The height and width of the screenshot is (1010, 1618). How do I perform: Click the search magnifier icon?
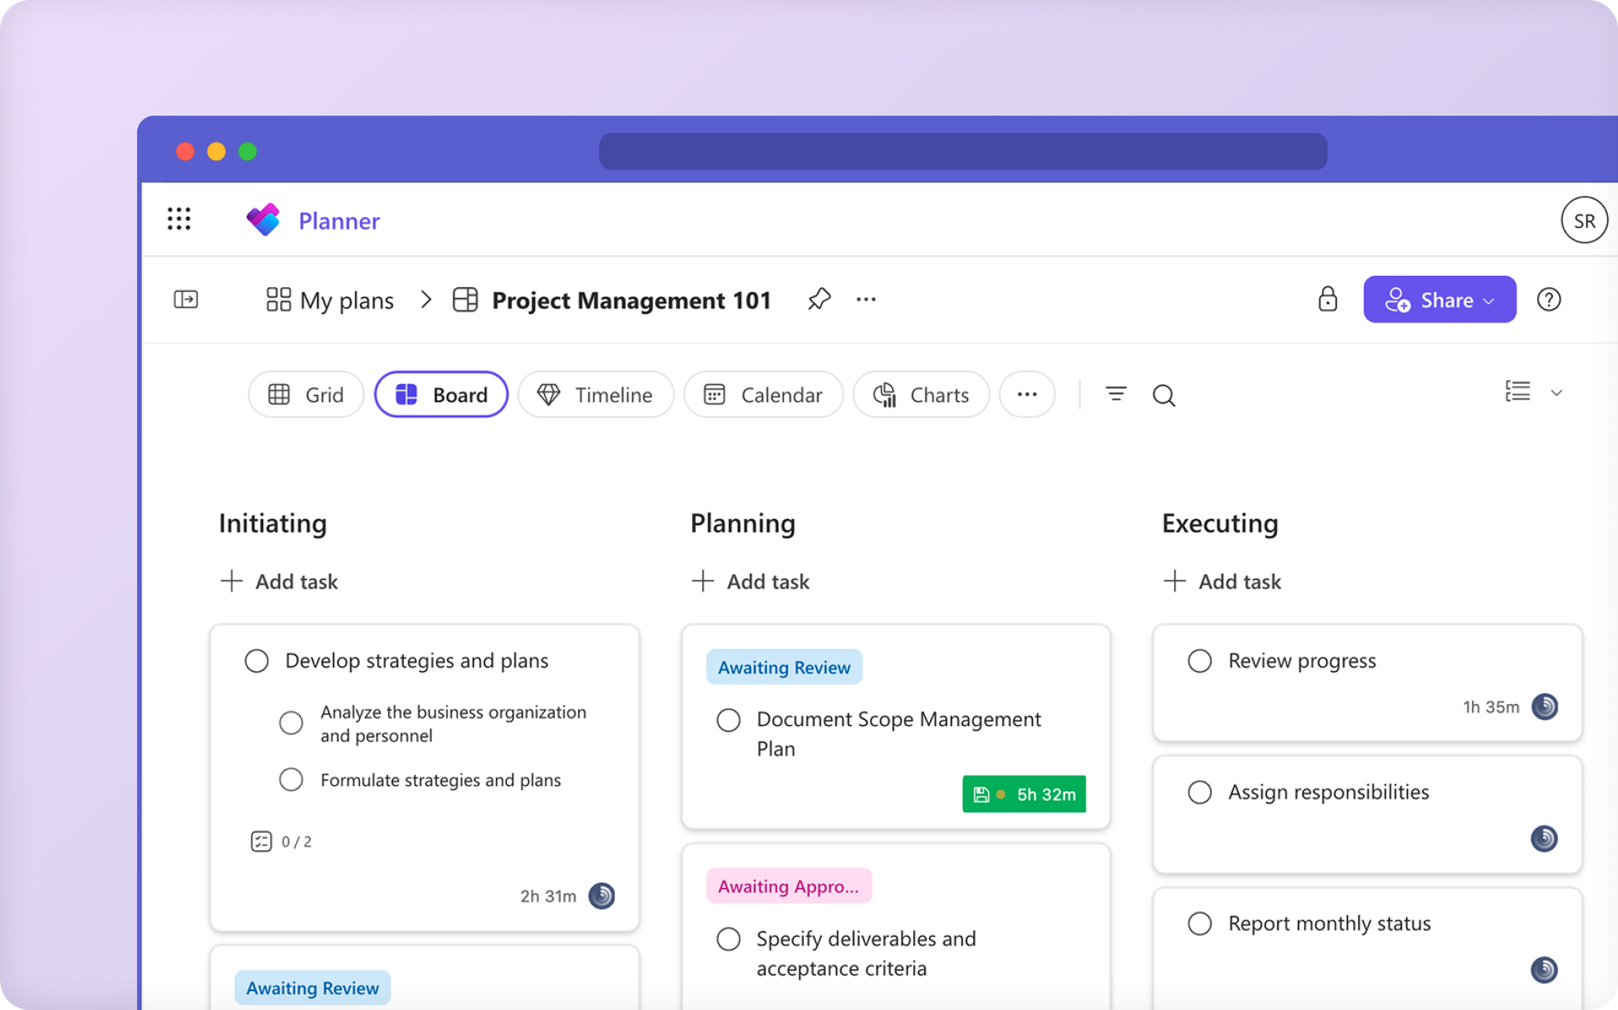[1164, 395]
